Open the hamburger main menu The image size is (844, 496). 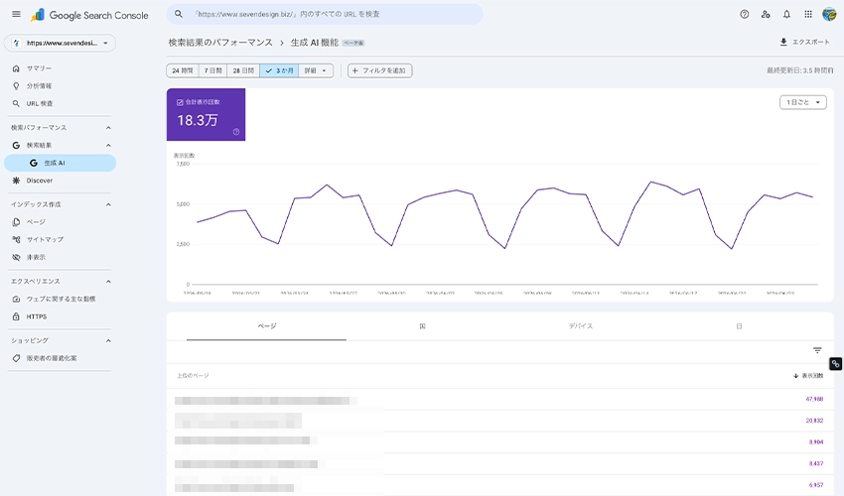point(16,15)
